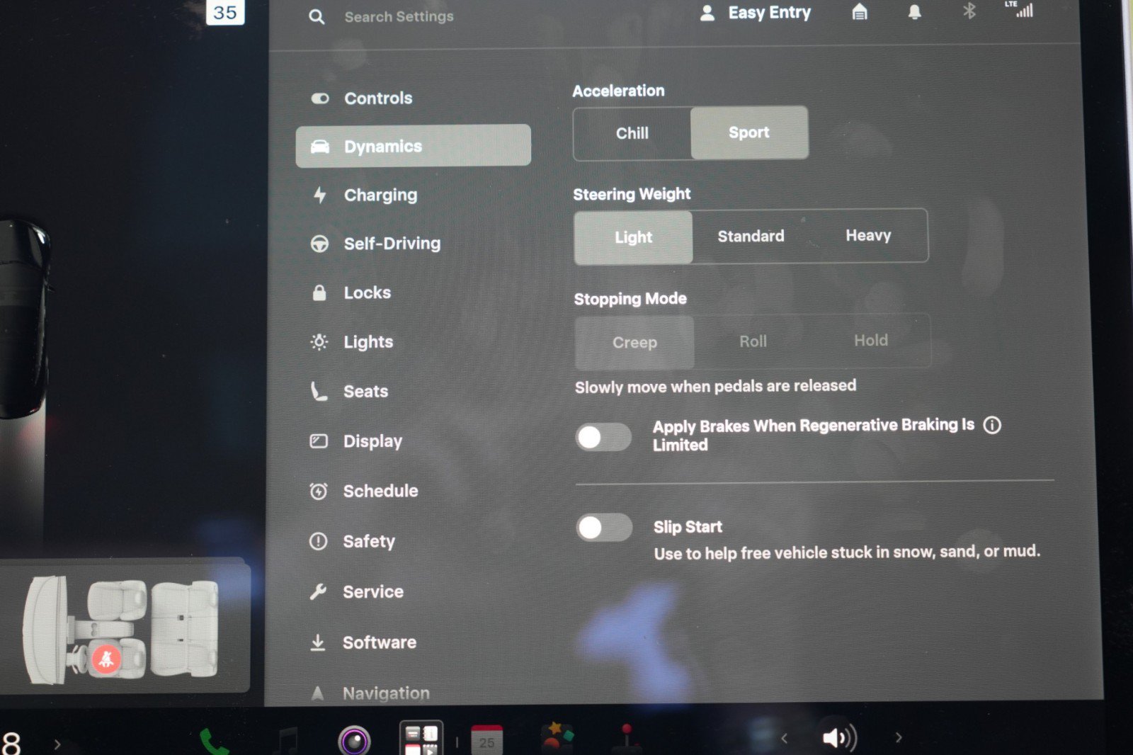
Task: Toggle Apply Brakes When Regenerative Braking Is Limited
Action: pyautogui.click(x=603, y=437)
